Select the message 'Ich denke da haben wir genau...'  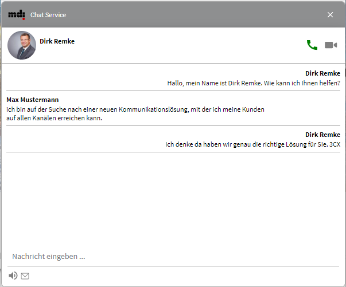(x=252, y=144)
